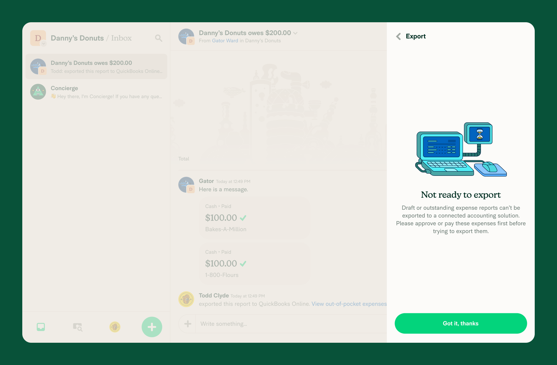Click 'View out-of-pocket expenses' link
The image size is (557, 365).
349,304
